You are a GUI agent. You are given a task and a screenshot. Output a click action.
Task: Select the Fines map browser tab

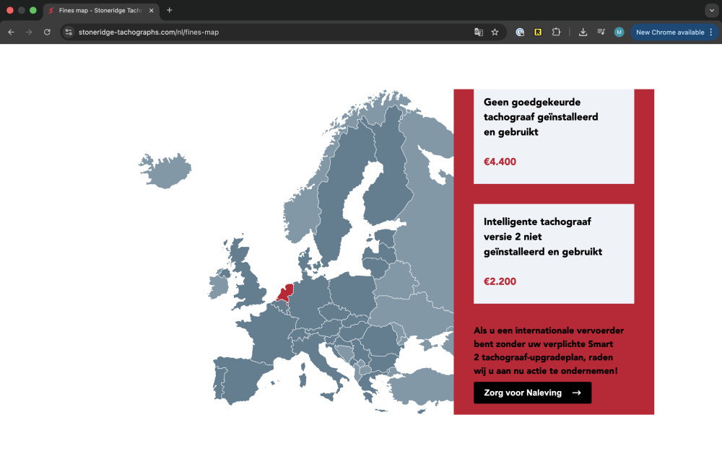[x=97, y=10]
